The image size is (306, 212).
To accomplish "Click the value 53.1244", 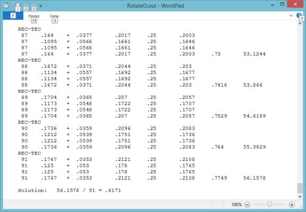I will 254,54.
